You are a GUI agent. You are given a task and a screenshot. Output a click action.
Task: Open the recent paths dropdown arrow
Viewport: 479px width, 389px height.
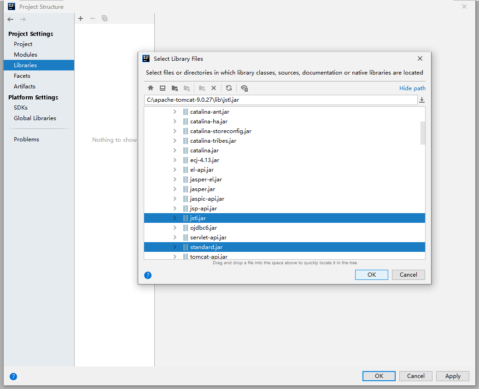coord(422,99)
